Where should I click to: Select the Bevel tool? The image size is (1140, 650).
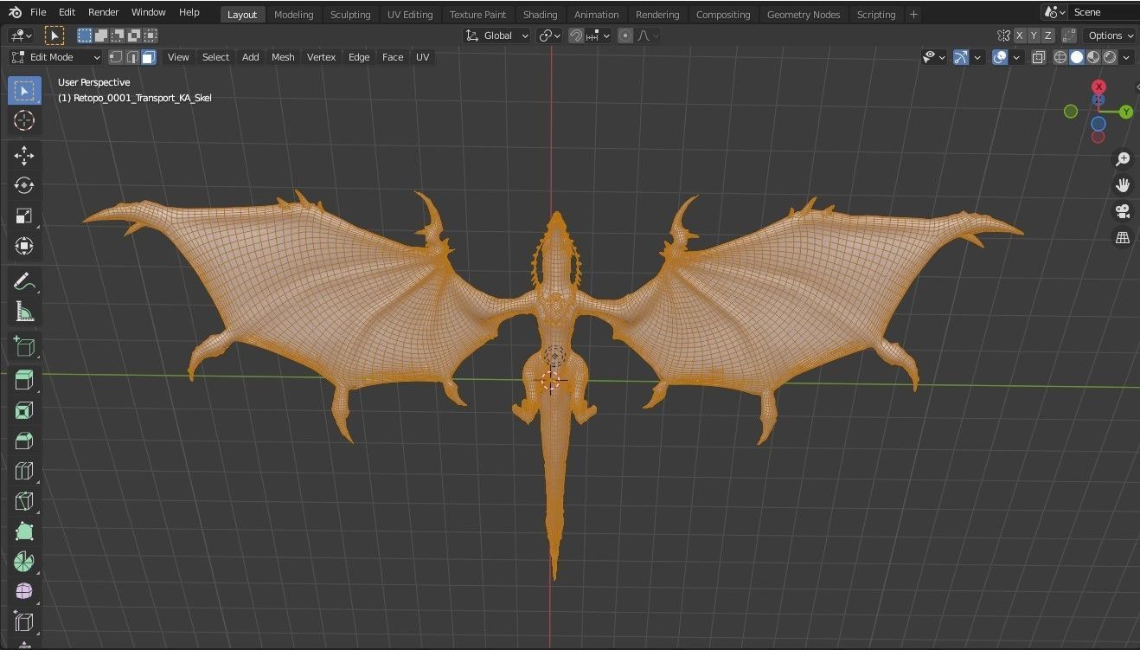[24, 441]
